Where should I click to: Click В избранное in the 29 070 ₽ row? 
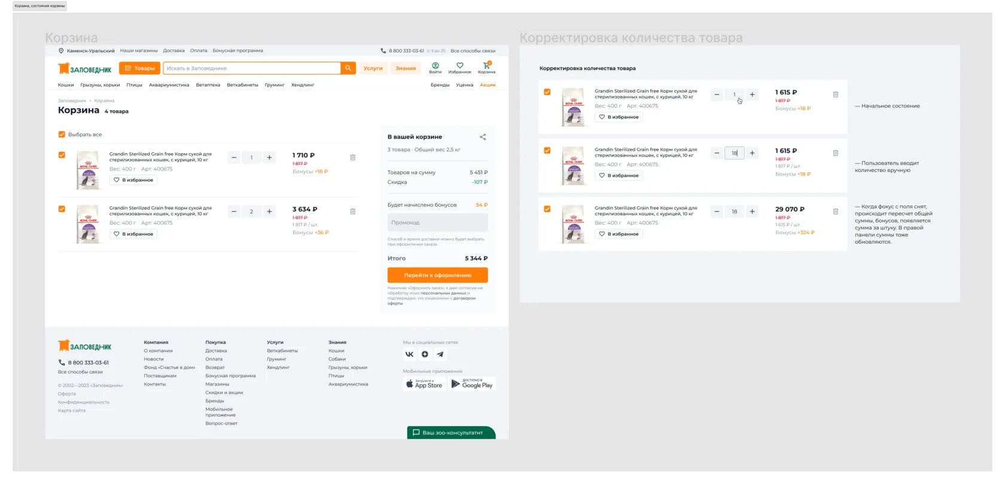tap(619, 234)
